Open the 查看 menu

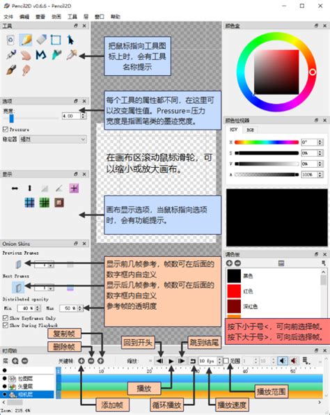click(40, 17)
